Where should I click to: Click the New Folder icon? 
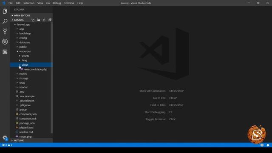point(39,20)
